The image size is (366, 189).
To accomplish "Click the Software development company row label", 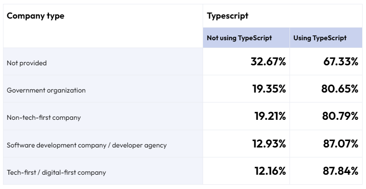I will [x=86, y=145].
